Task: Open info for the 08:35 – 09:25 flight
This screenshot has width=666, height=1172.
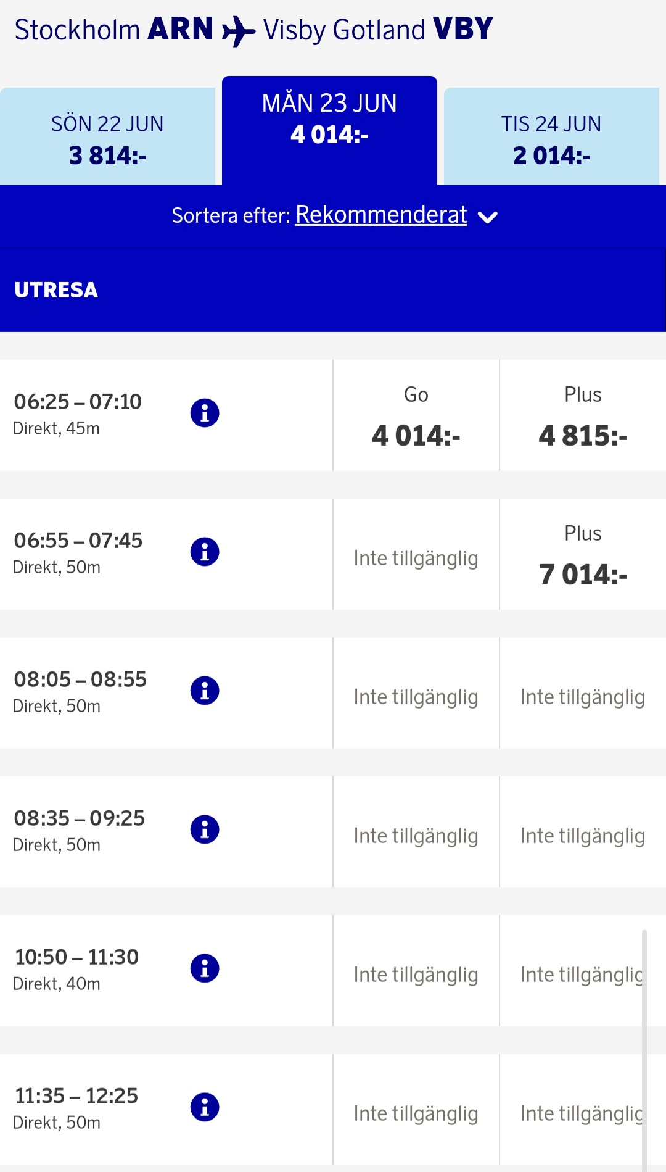Action: [205, 829]
